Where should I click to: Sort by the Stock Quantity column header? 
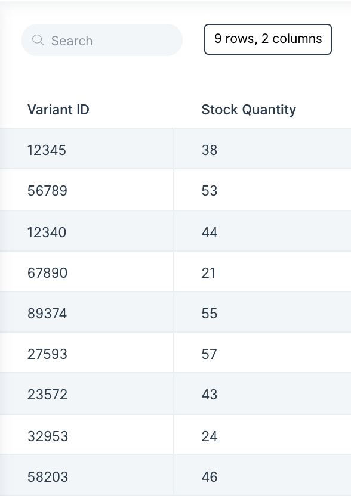[249, 110]
